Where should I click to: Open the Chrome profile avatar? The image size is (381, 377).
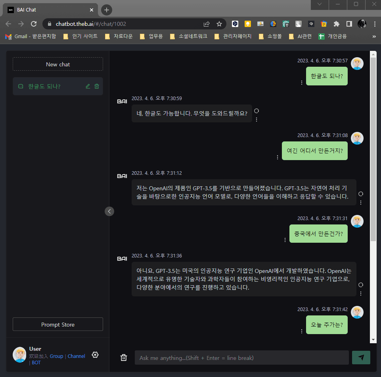coord(362,24)
